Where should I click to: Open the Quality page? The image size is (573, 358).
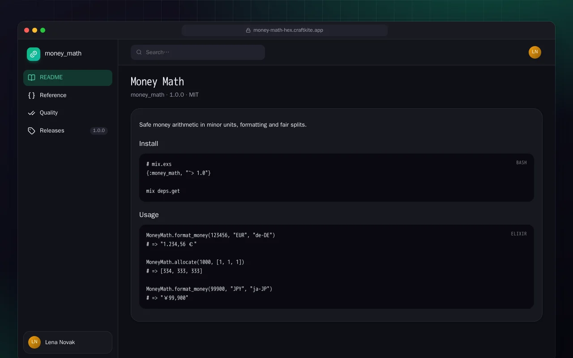(68, 113)
